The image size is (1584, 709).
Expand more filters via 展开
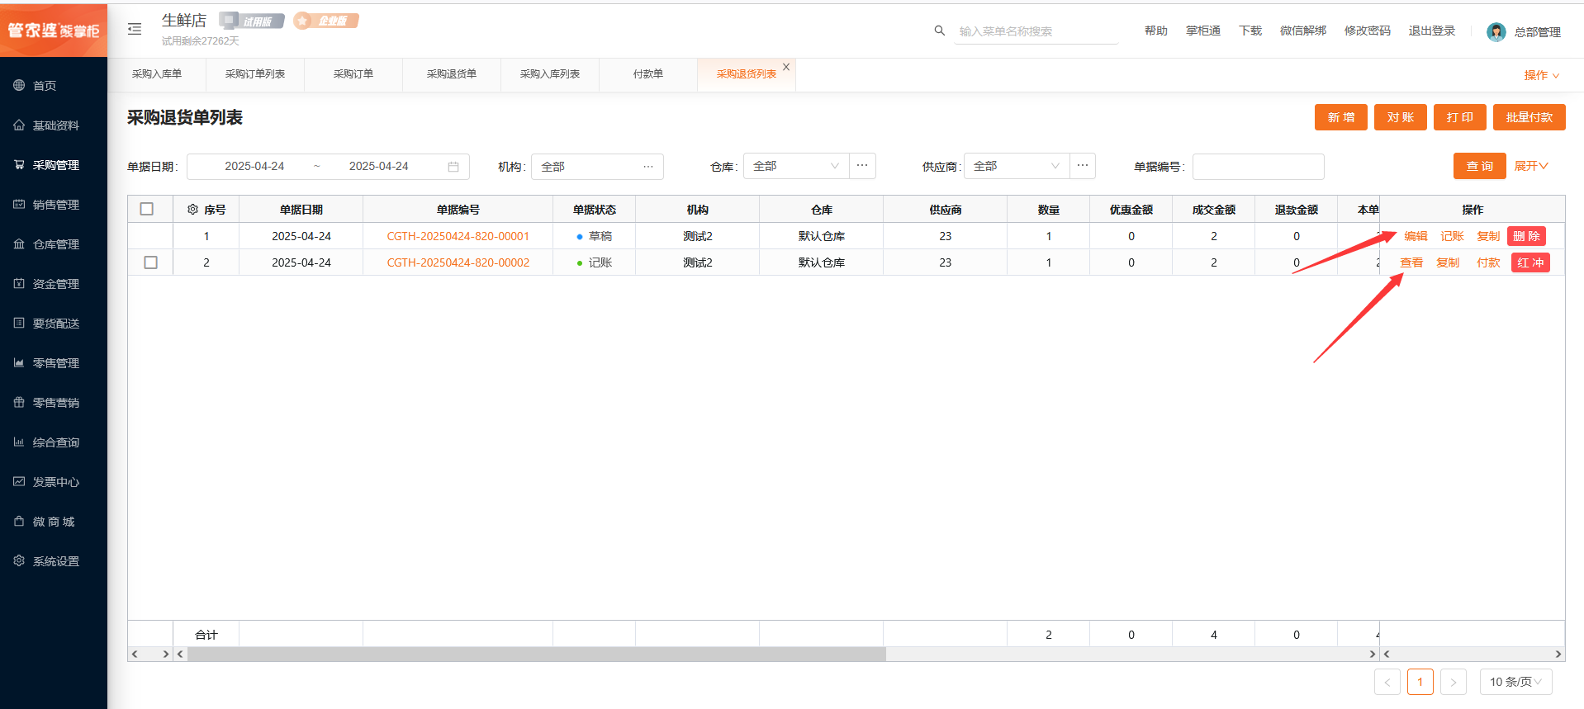click(1531, 166)
